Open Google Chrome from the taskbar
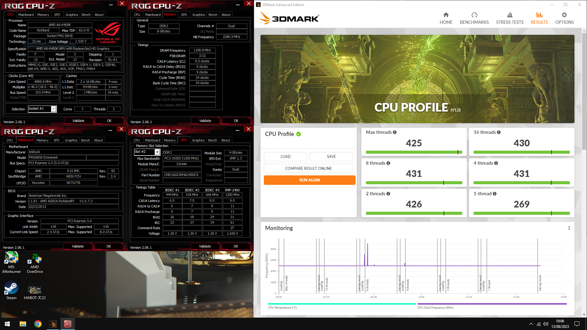 [x=38, y=324]
